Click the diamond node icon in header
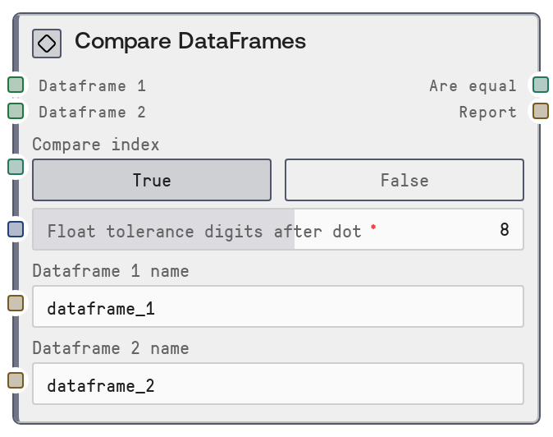This screenshot has height=437, width=553. pos(47,43)
